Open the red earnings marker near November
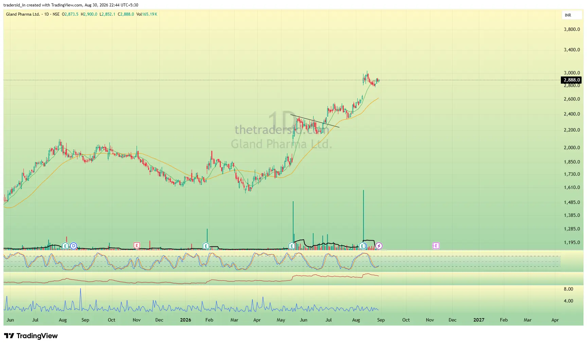This screenshot has width=587, height=346. (x=137, y=246)
